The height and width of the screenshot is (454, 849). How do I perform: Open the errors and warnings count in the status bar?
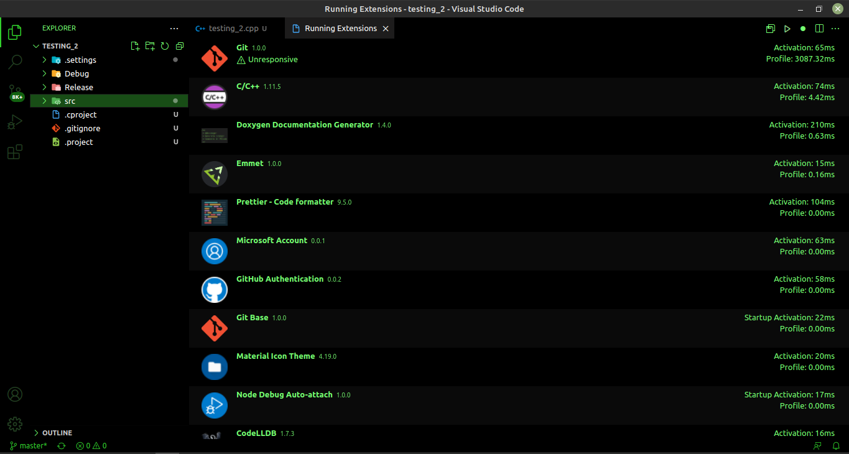coord(91,446)
